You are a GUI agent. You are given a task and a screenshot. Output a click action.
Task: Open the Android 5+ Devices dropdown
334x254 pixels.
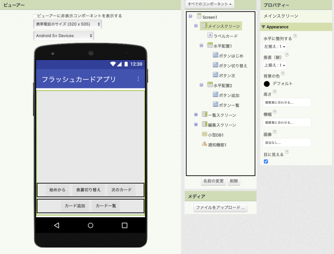tap(64, 36)
